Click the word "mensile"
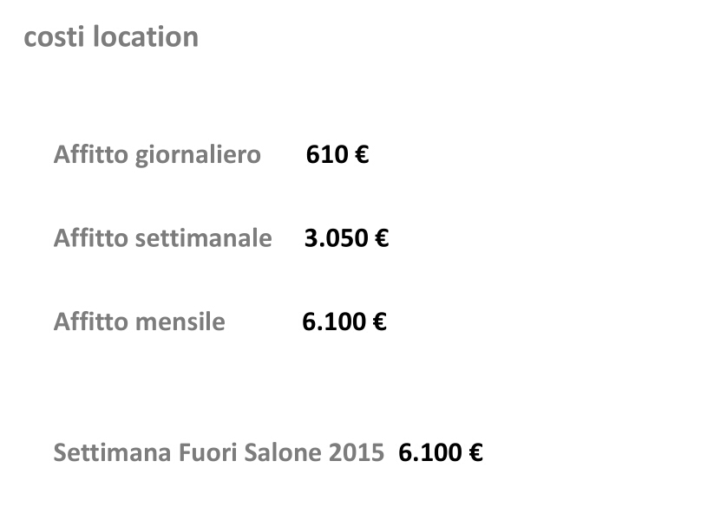Image resolution: width=714 pixels, height=526 pixels. click(x=180, y=321)
